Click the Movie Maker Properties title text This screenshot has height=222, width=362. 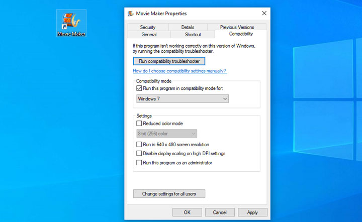click(x=161, y=14)
